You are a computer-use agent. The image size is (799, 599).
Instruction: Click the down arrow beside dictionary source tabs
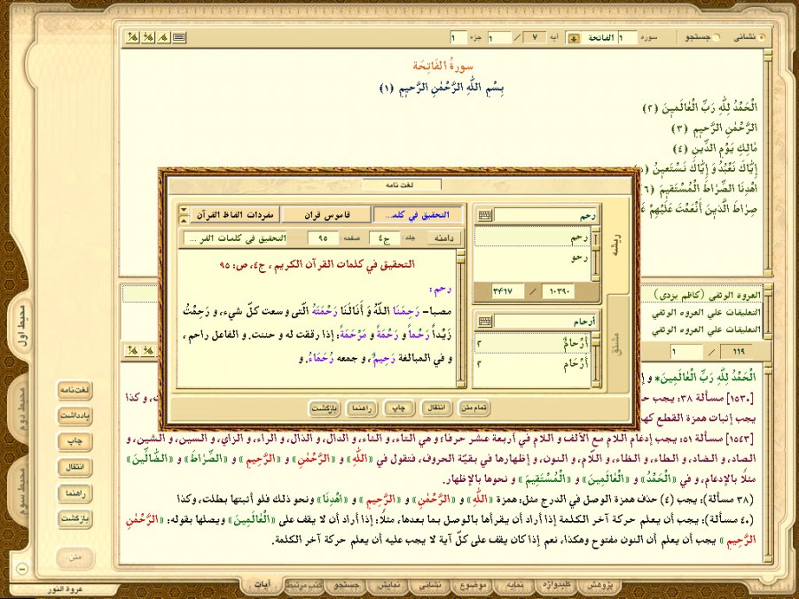[184, 220]
